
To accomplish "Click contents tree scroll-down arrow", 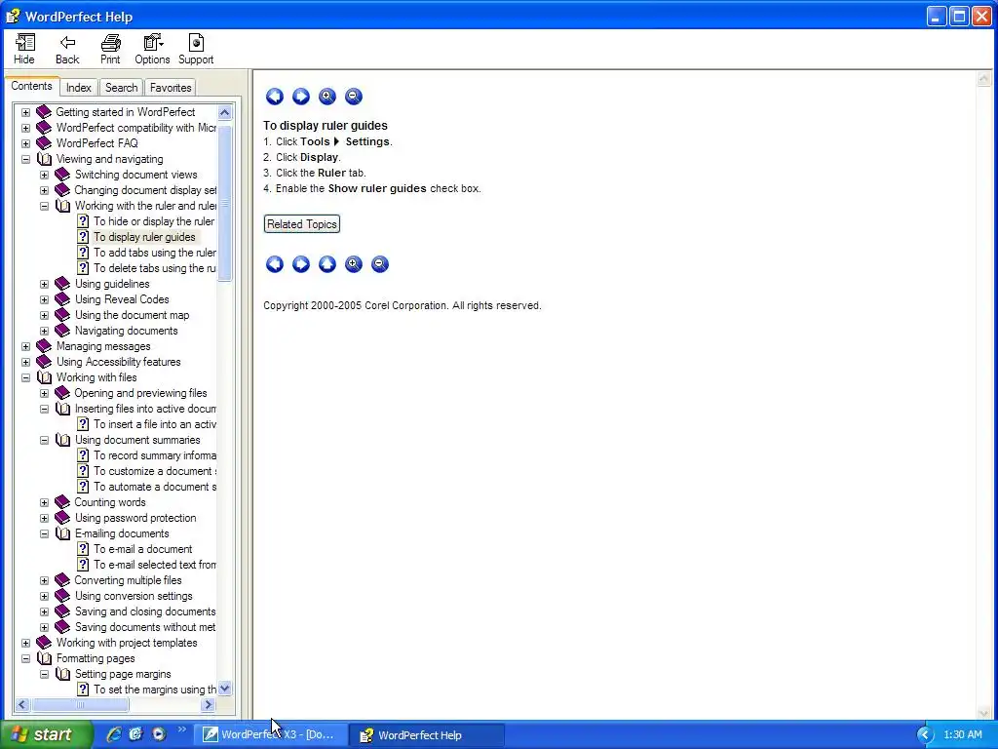I will pos(225,689).
